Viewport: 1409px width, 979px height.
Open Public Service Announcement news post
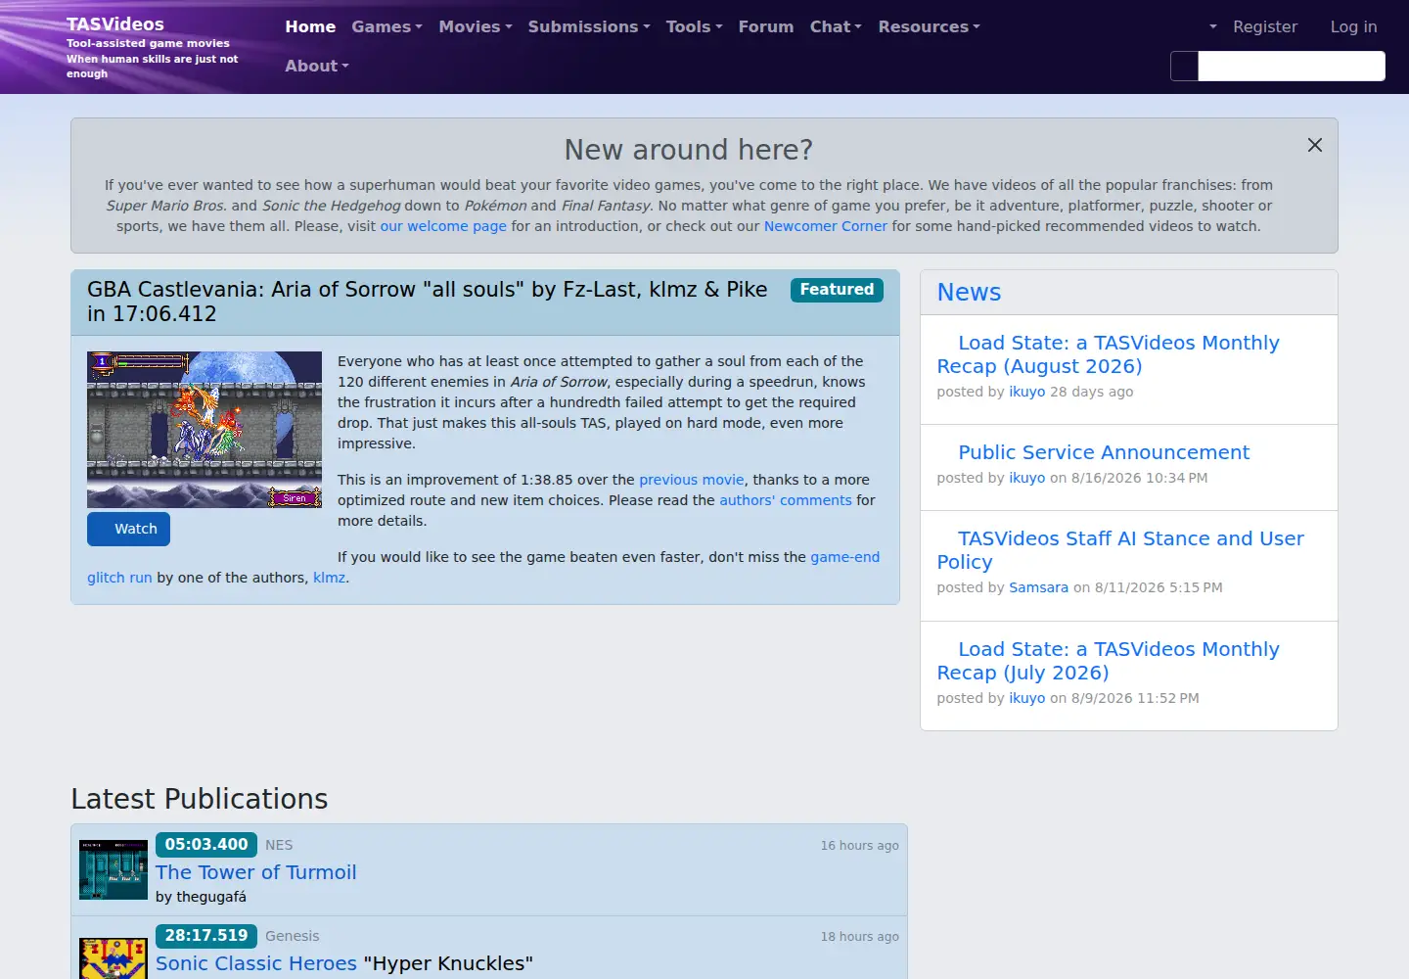point(1104,452)
